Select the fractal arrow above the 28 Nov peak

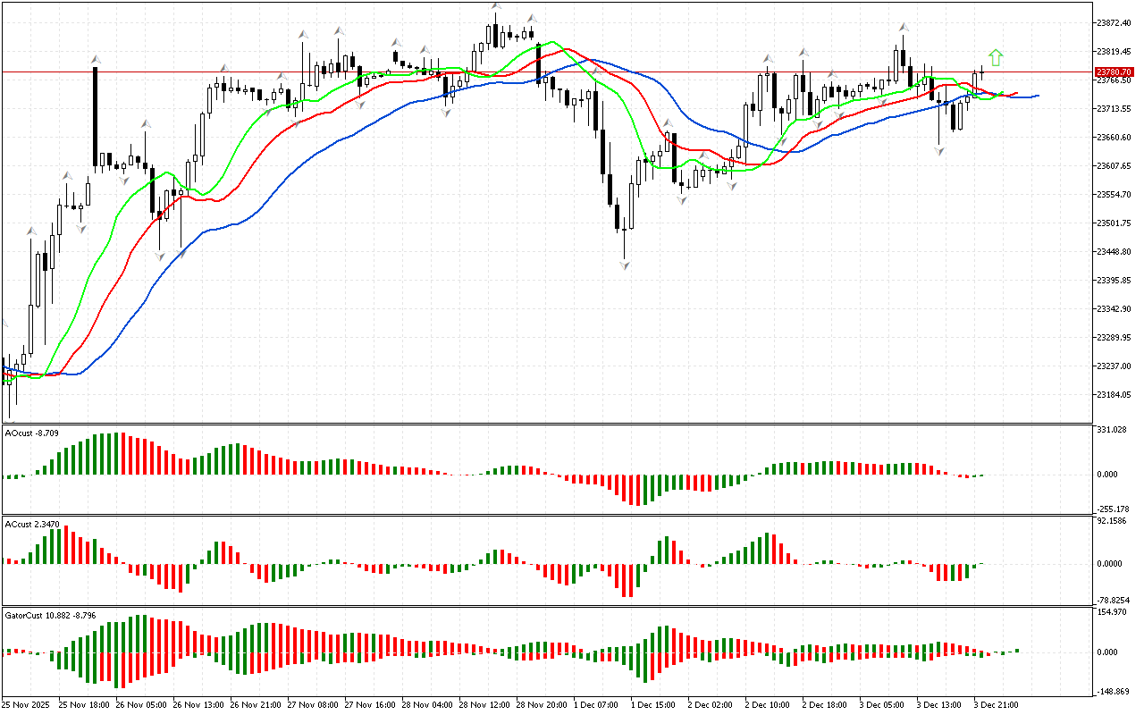(496, 7)
